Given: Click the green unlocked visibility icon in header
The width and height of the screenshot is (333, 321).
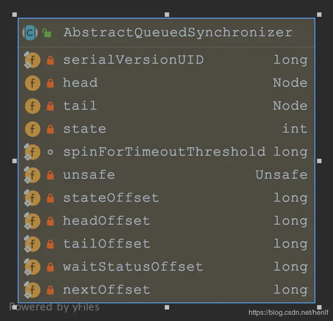Looking at the screenshot, I should 46,33.
